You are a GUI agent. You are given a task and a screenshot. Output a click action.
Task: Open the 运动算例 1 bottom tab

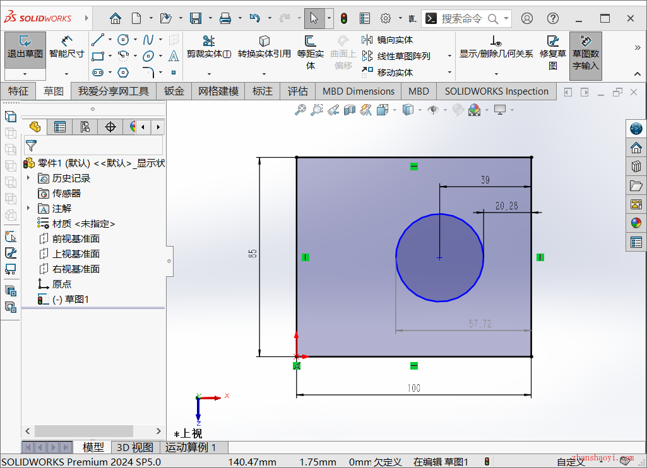click(191, 447)
